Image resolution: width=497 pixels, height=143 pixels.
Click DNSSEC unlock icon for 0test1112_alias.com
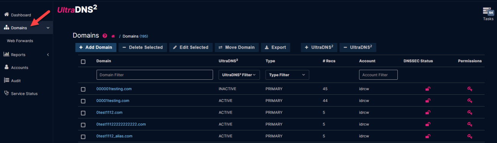(x=428, y=136)
